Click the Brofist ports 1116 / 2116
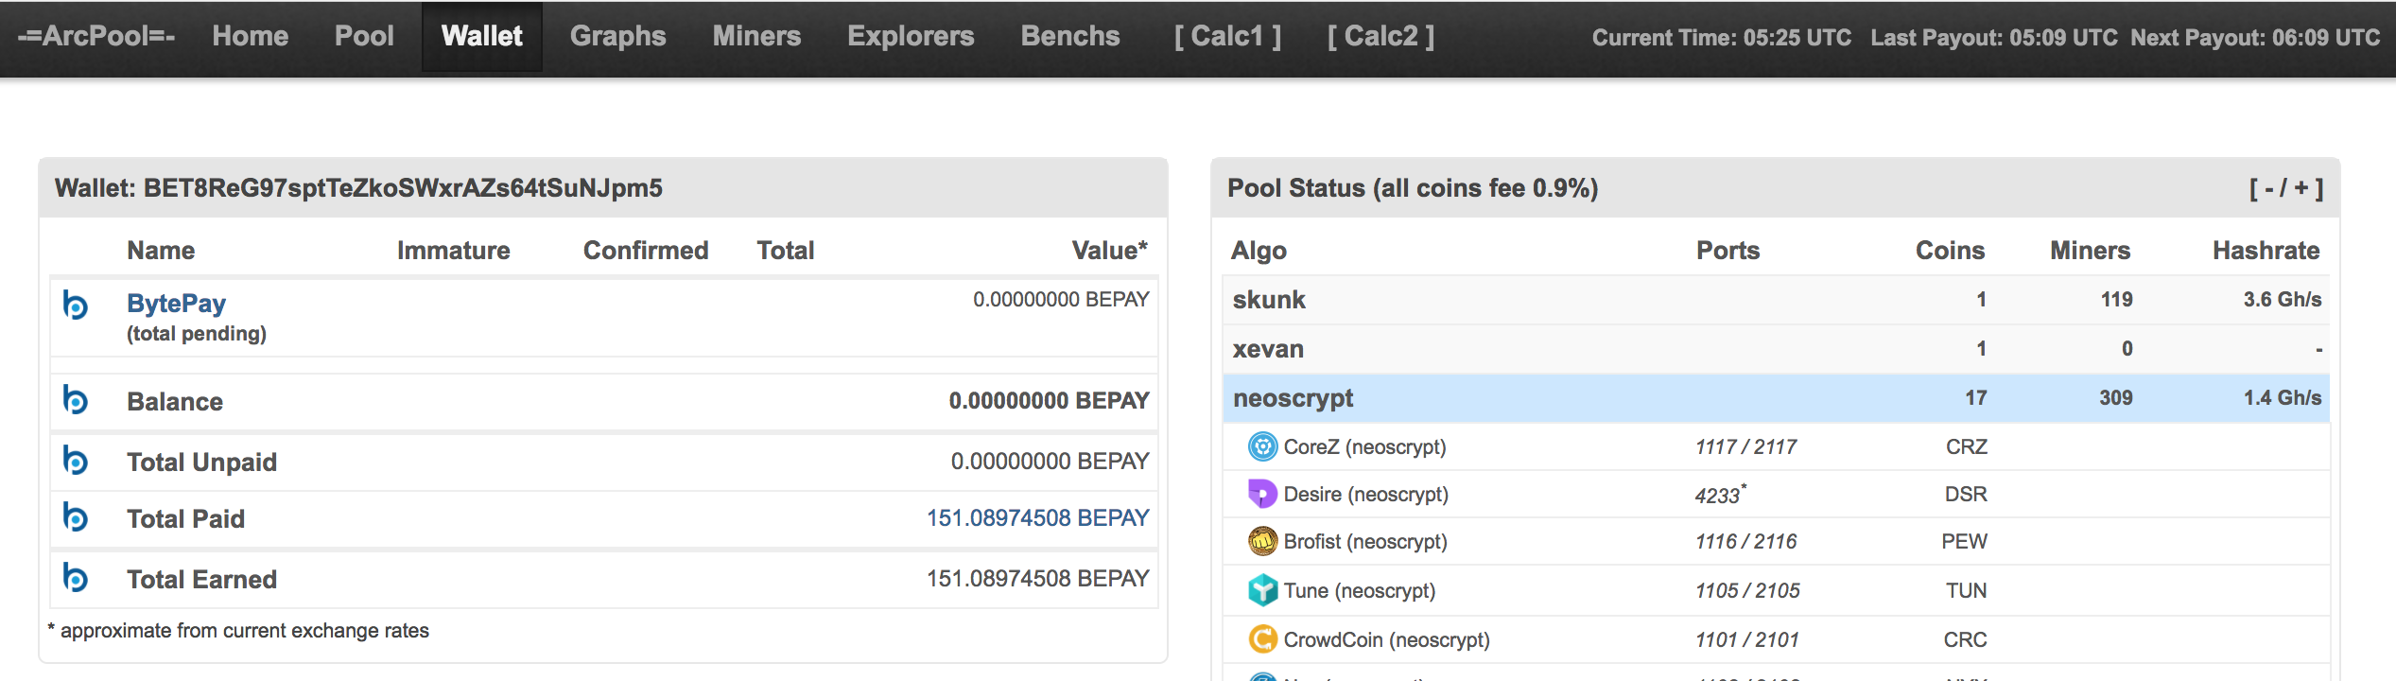 [x=1745, y=541]
